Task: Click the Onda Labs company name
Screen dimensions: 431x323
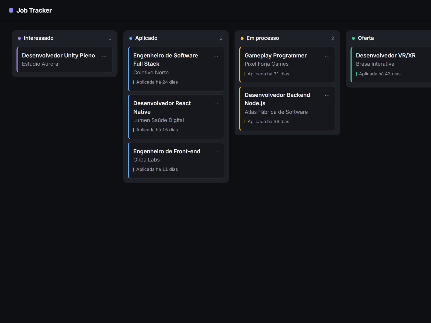Action: [146, 160]
